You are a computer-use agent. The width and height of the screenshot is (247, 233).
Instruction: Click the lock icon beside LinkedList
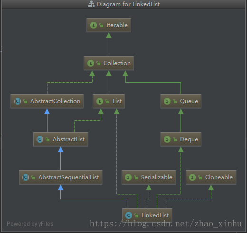136,215
